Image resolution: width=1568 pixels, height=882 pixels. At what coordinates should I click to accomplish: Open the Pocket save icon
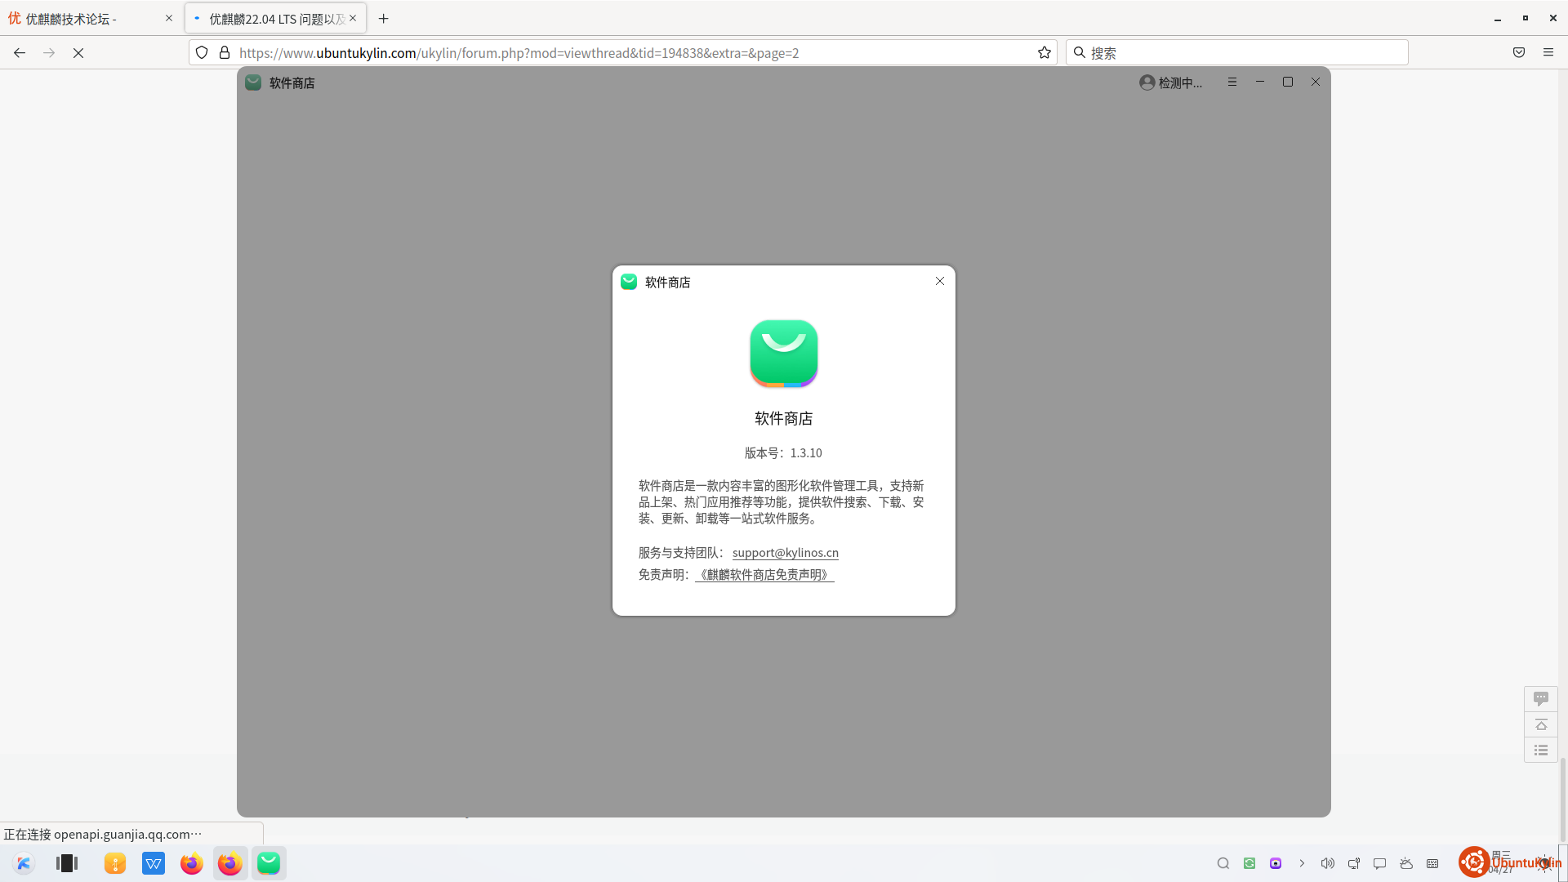click(1519, 52)
